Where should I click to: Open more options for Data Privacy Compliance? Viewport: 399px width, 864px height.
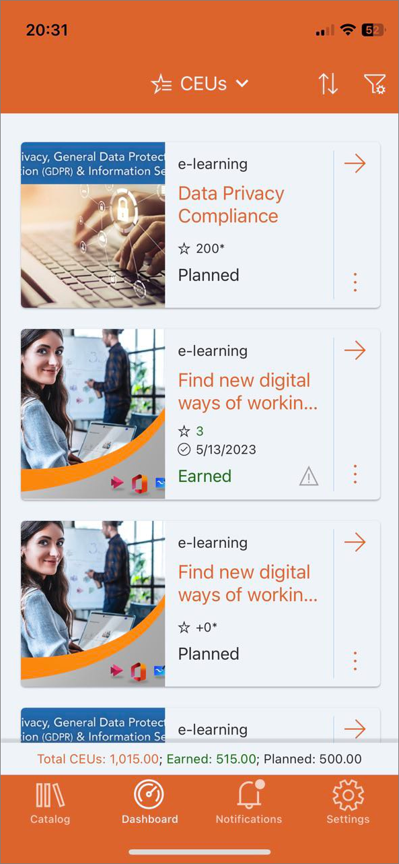pyautogui.click(x=355, y=282)
